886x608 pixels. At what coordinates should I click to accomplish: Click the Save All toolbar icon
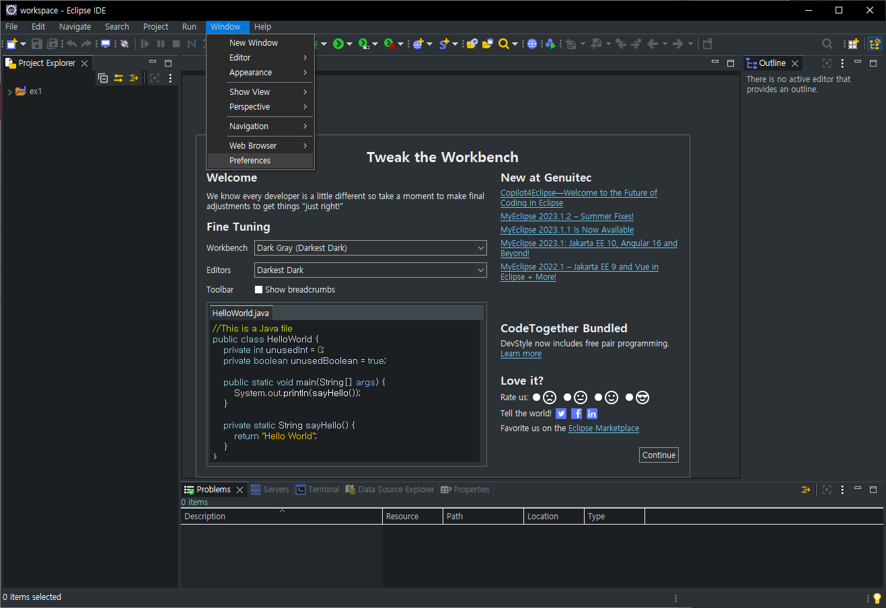(x=52, y=44)
